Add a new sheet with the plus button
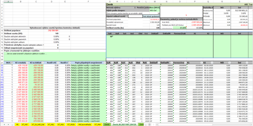Image resolution: width=253 pixels, height=126 pixels. [x=149, y=124]
